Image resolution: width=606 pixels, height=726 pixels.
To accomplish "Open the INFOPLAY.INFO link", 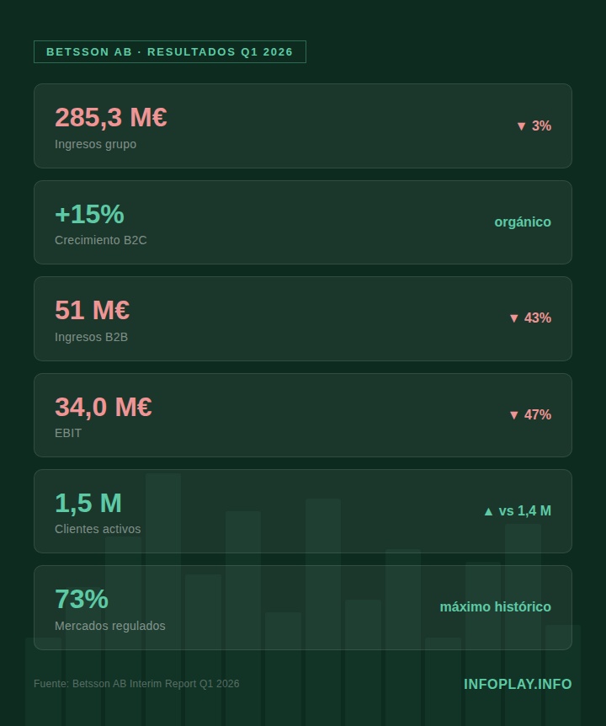I will pos(518,684).
